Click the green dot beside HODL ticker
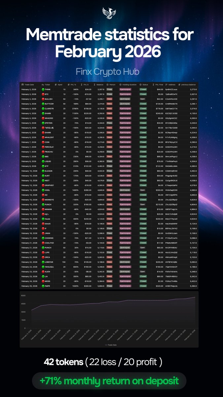Screen dimensions: 223x397 point(43,190)
